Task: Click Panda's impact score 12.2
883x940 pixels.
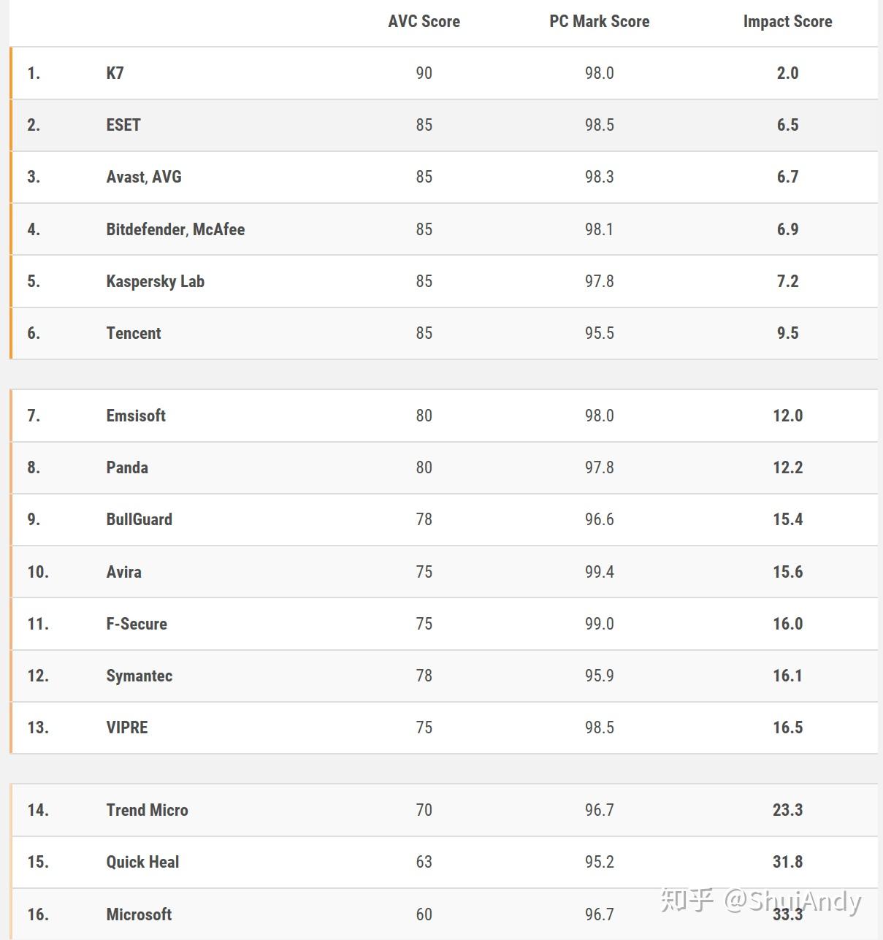Action: (x=787, y=467)
